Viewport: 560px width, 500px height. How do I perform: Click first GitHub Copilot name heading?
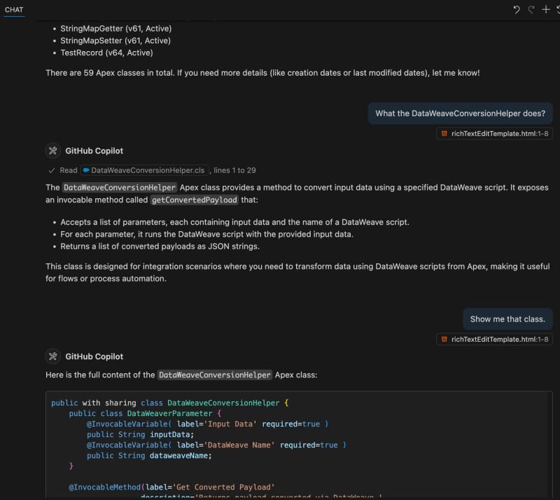94,151
